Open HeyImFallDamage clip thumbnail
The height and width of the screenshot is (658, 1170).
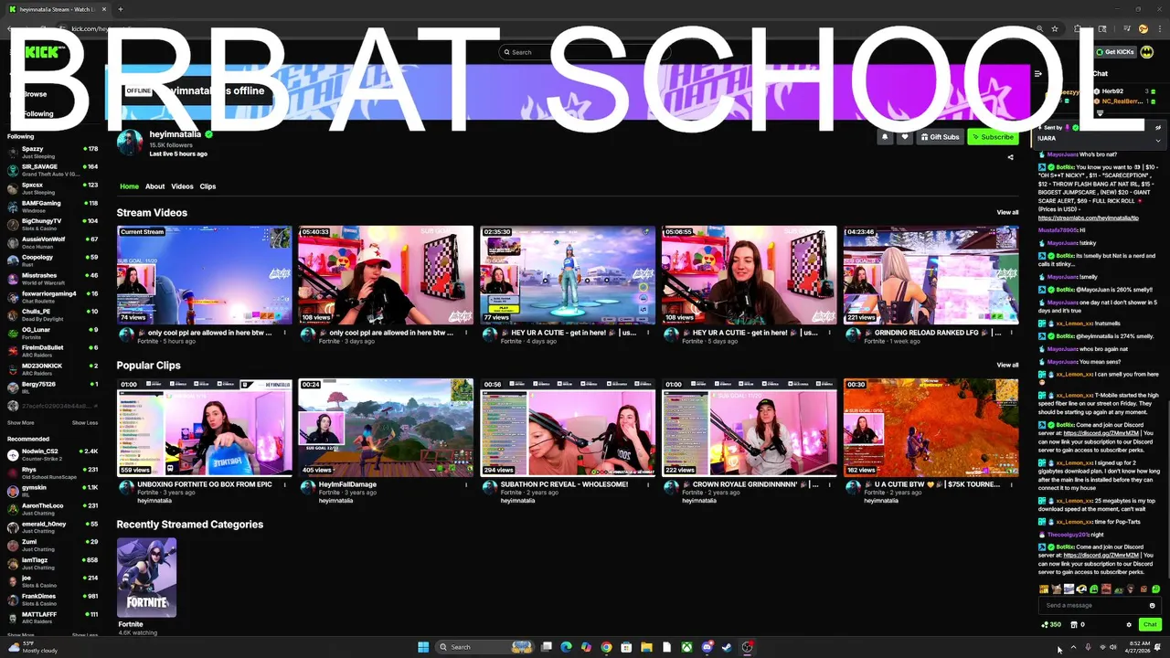[386, 428]
